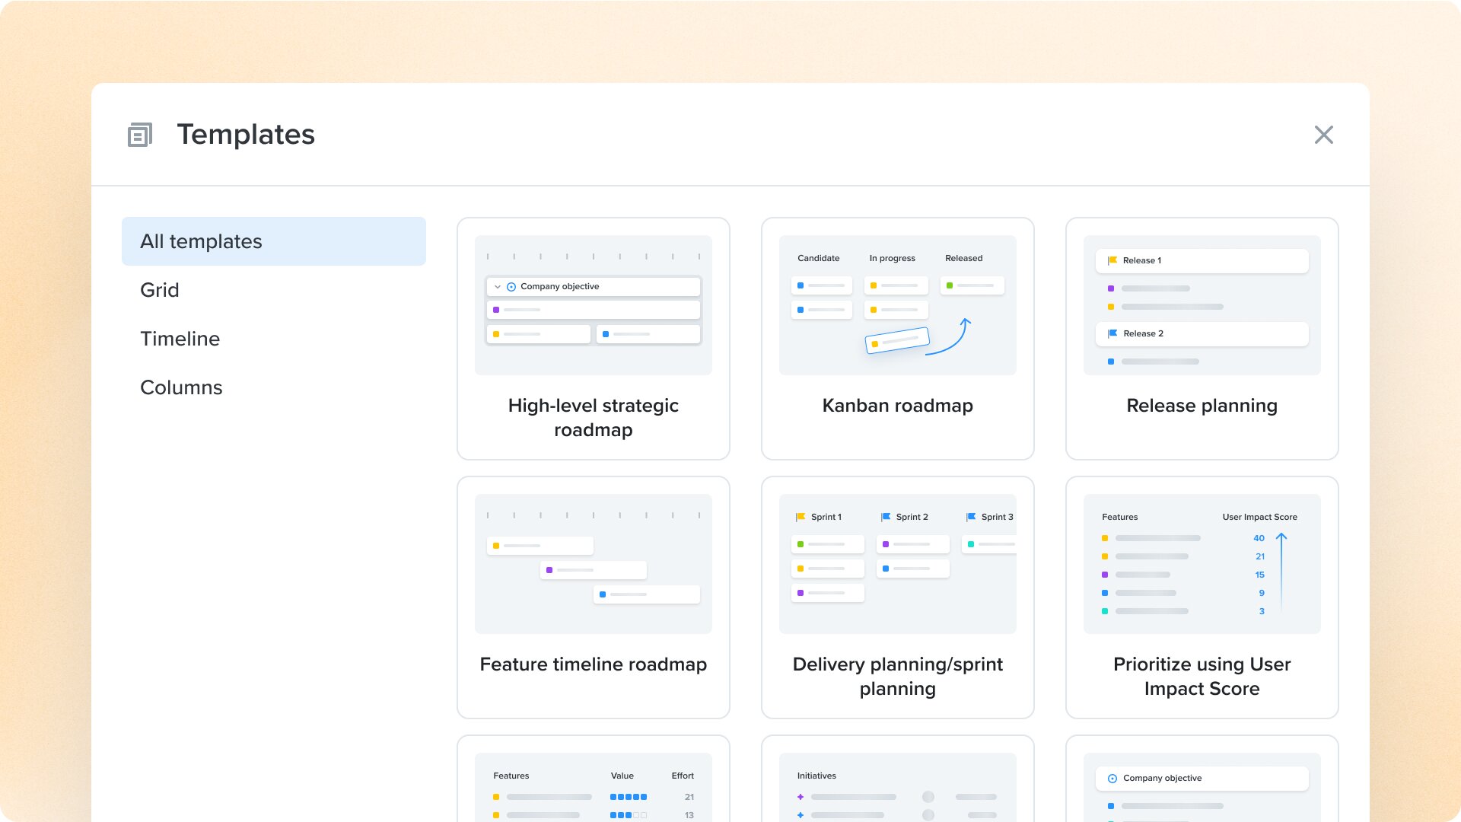Filter templates by Grid
The width and height of the screenshot is (1461, 822).
160,290
